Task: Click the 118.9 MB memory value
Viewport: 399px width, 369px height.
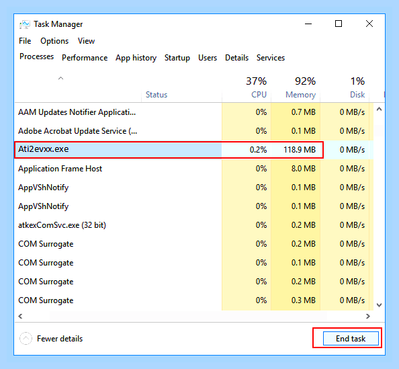Action: [x=300, y=150]
